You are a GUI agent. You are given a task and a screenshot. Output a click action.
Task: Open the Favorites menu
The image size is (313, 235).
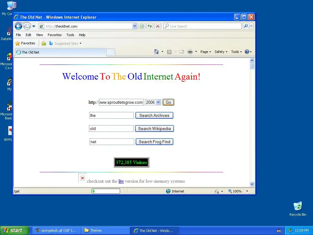click(x=54, y=35)
